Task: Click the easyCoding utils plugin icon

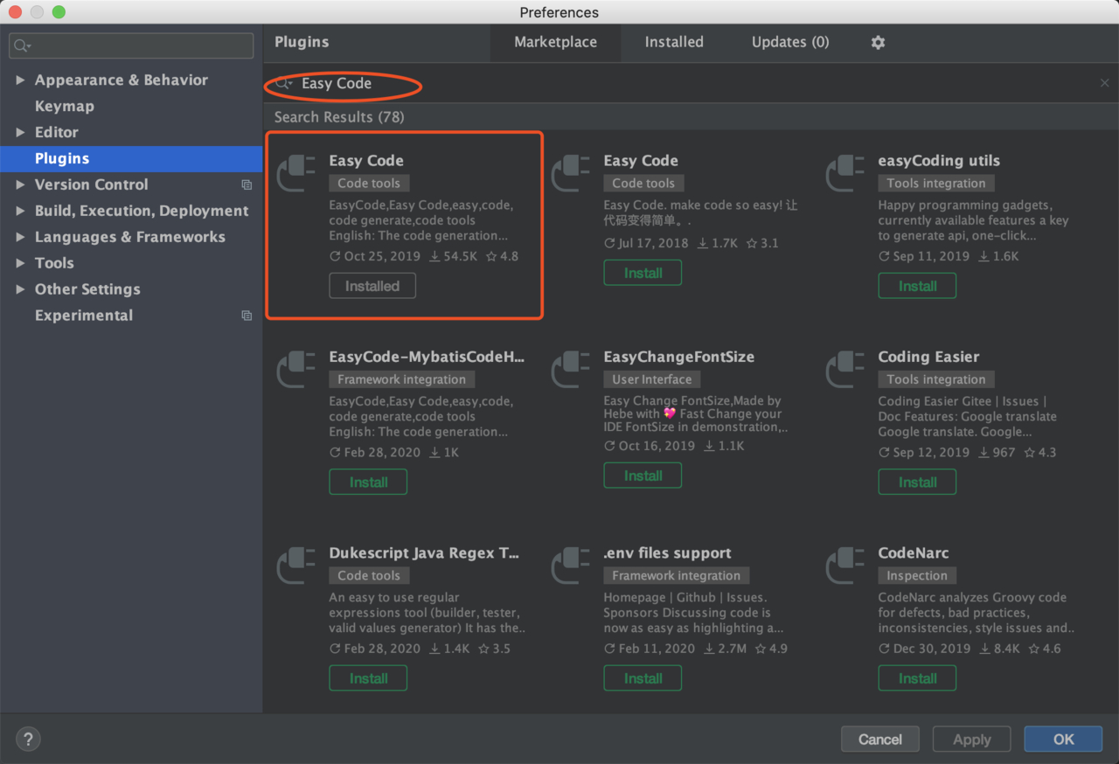Action: tap(844, 172)
